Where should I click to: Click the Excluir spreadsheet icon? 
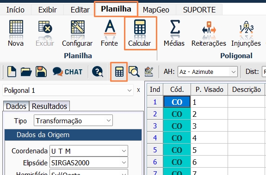coord(45,33)
